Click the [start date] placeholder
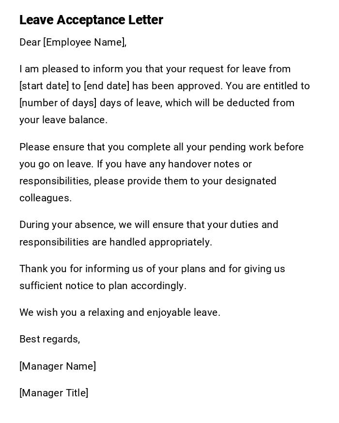339x423 pixels. pos(44,86)
